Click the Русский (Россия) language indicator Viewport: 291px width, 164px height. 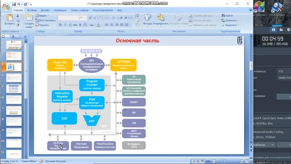[55, 161]
